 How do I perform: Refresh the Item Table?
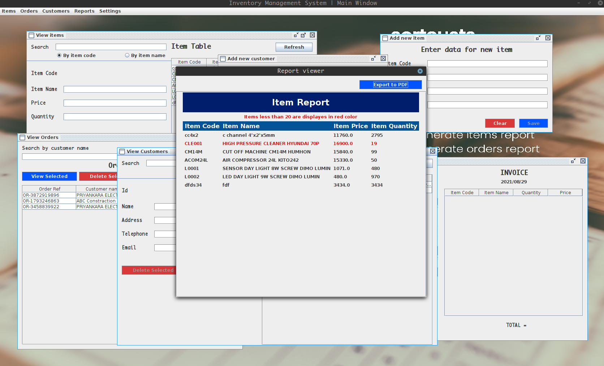[x=294, y=47]
